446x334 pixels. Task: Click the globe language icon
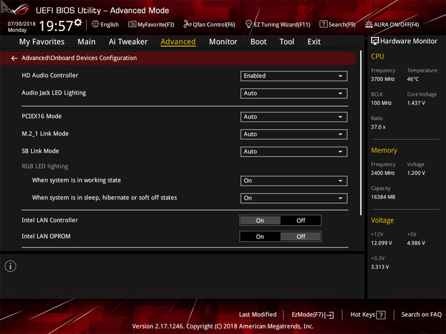[x=95, y=24]
